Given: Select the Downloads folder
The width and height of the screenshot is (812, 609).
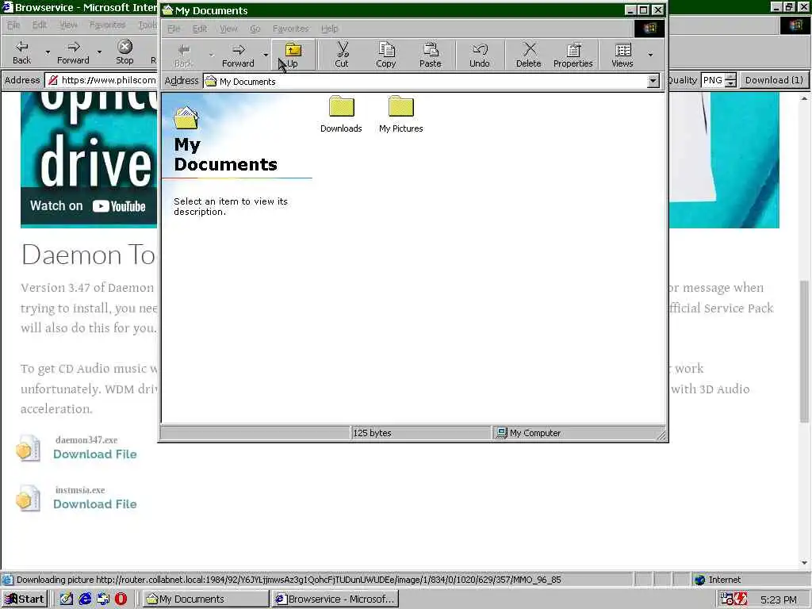Looking at the screenshot, I should [x=341, y=114].
